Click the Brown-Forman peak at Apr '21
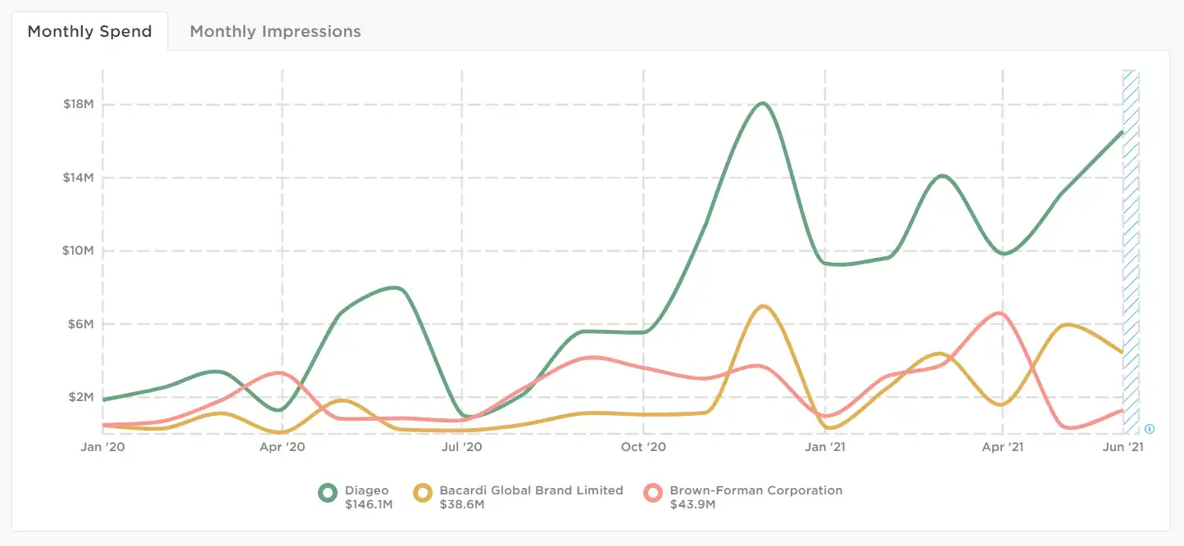Image resolution: width=1184 pixels, height=546 pixels. (998, 313)
